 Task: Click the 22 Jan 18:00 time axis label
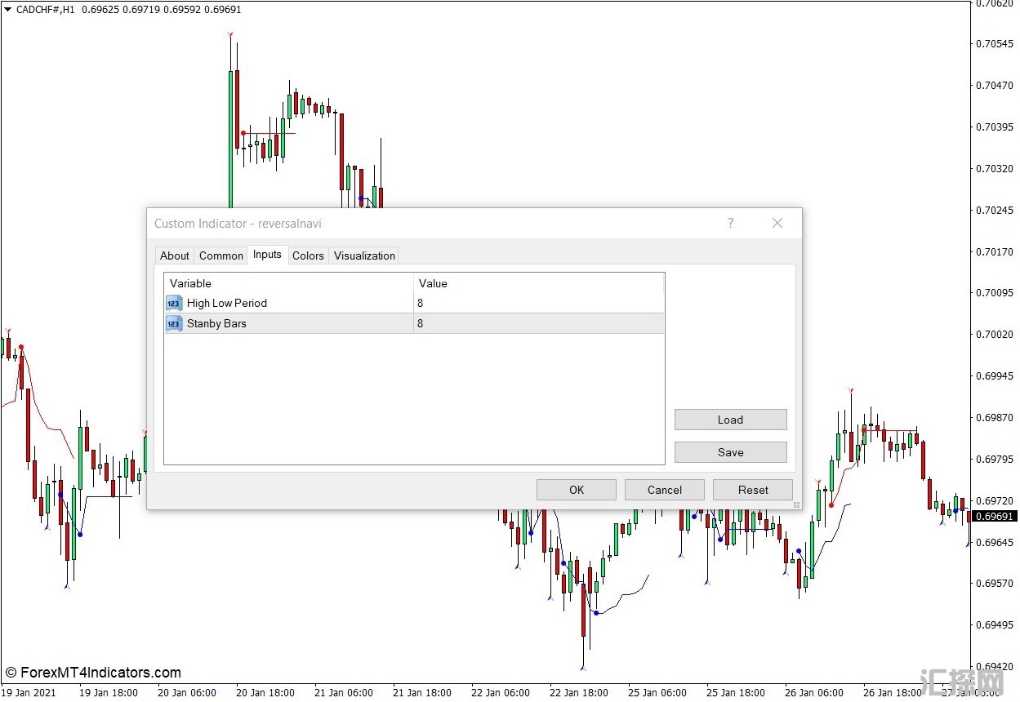point(578,692)
